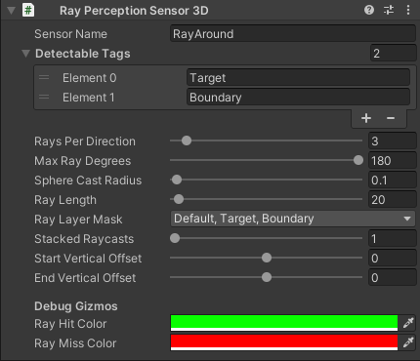This screenshot has height=361, width=420.
Task: Add a new detectable tag element
Action: tap(366, 118)
